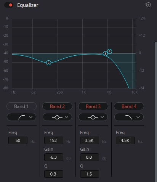This screenshot has width=157, height=182.
Task: Click the 250 frequency axis label
Action: pyautogui.click(x=59, y=92)
